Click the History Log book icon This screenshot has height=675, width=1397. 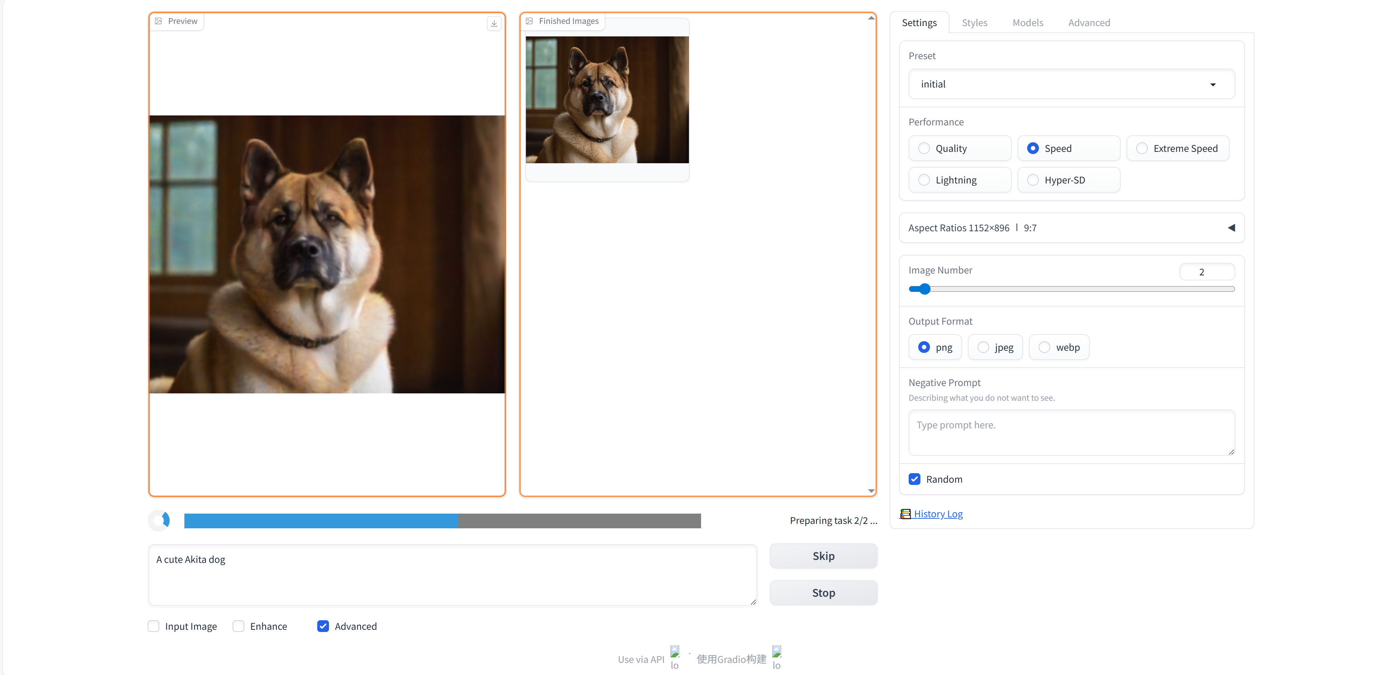click(905, 514)
